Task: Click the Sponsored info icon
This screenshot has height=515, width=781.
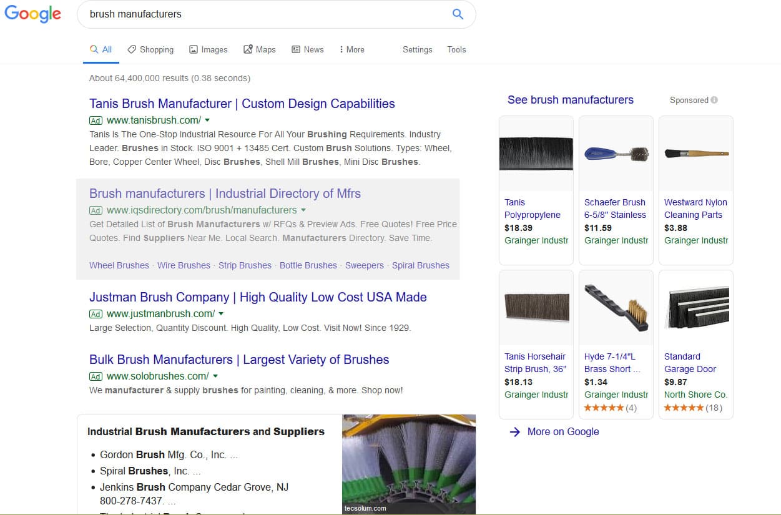Action: tap(714, 100)
